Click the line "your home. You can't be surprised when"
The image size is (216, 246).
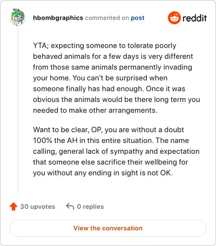pos(100,78)
